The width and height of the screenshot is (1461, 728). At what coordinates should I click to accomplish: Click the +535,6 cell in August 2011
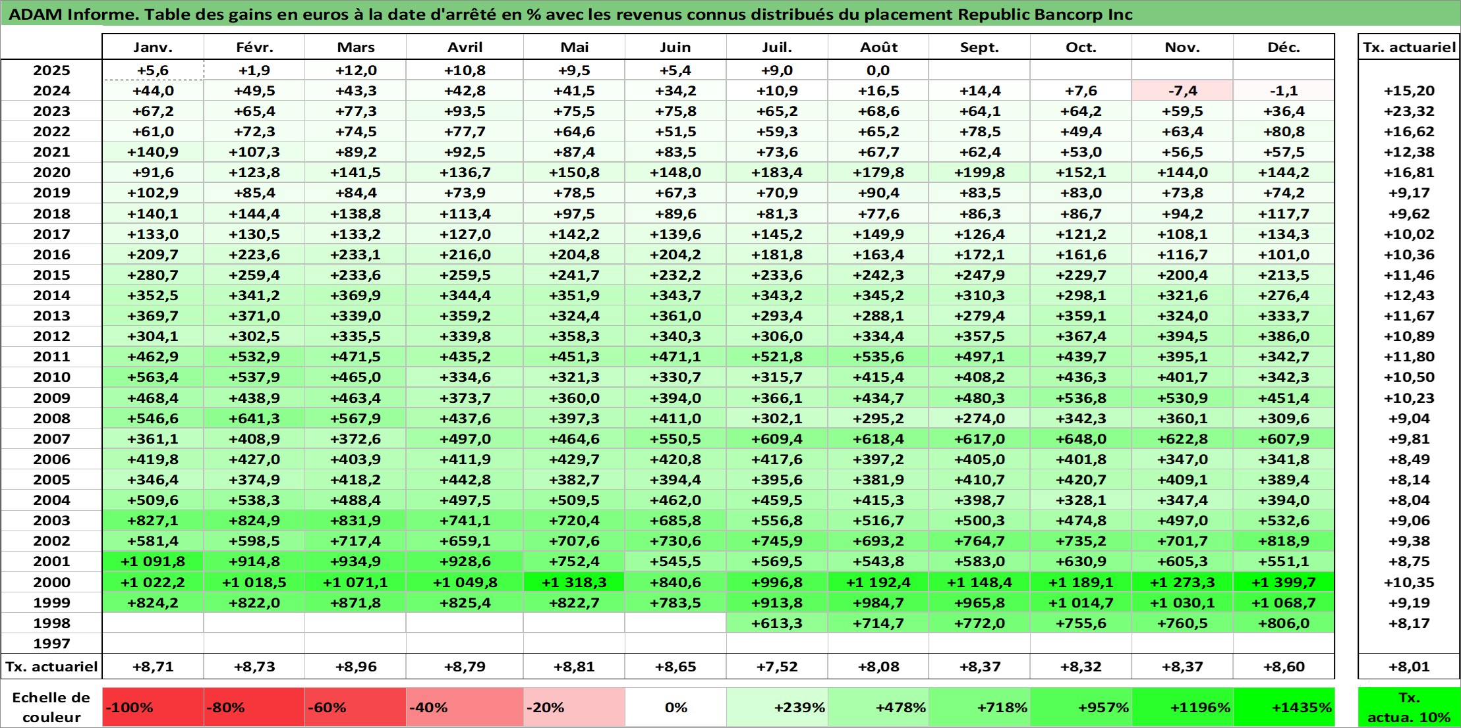pyautogui.click(x=878, y=357)
